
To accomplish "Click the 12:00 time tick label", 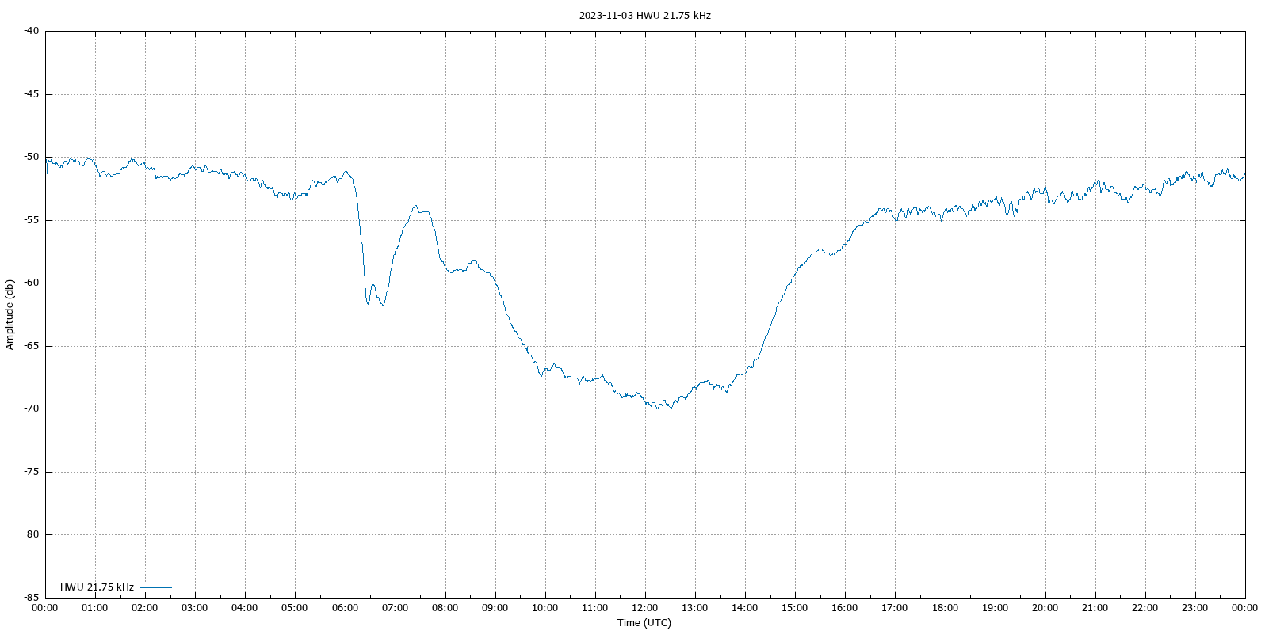I will tap(644, 608).
